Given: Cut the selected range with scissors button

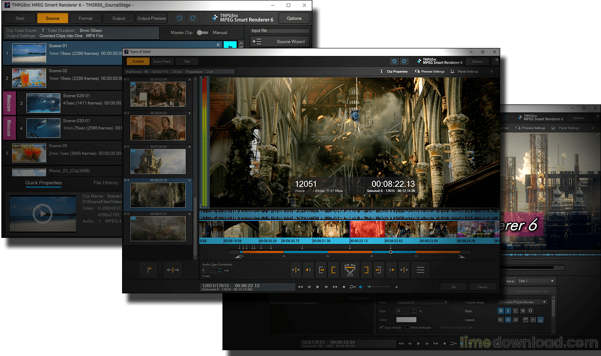Looking at the screenshot, I should tap(350, 269).
